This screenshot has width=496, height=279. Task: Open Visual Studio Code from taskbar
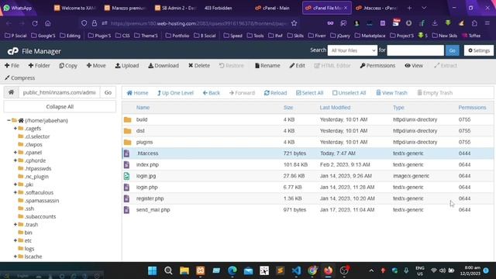click(x=296, y=270)
